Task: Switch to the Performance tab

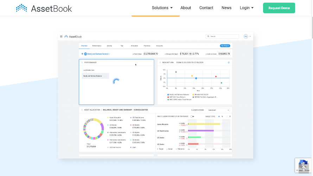Action: (97, 46)
